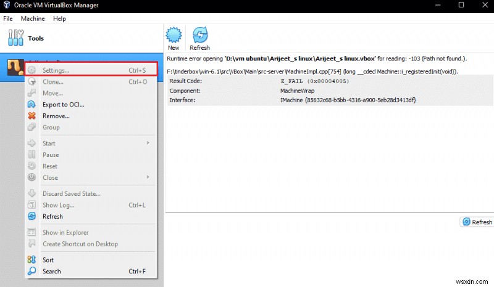Image resolution: width=494 pixels, height=287 pixels.
Task: Choose Search from context menu
Action: (x=91, y=271)
